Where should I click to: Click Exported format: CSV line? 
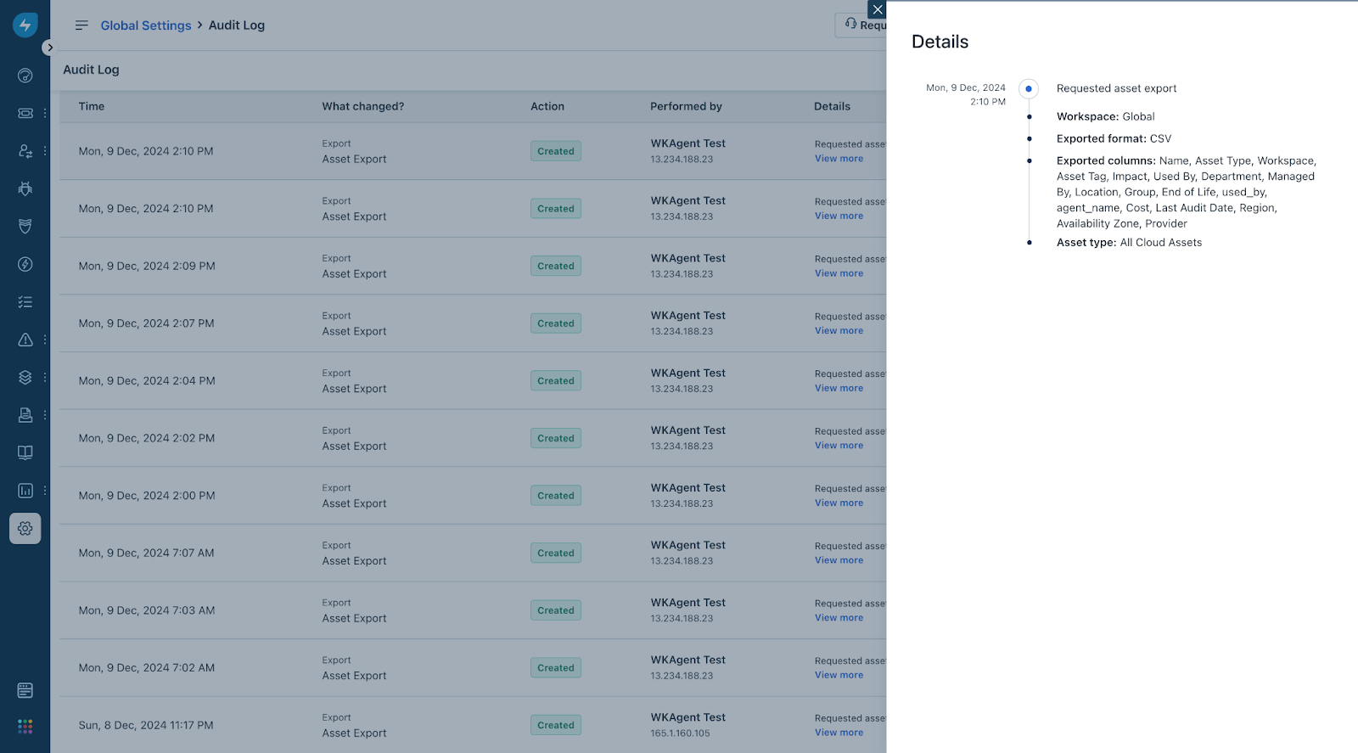pyautogui.click(x=1114, y=138)
